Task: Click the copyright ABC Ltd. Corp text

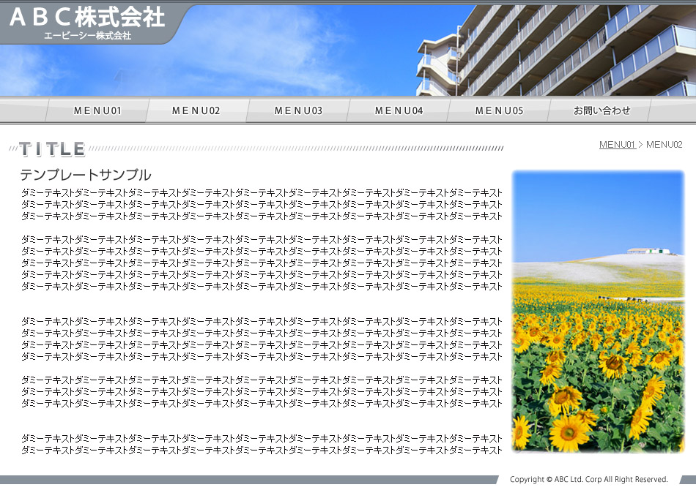Action: (x=588, y=479)
